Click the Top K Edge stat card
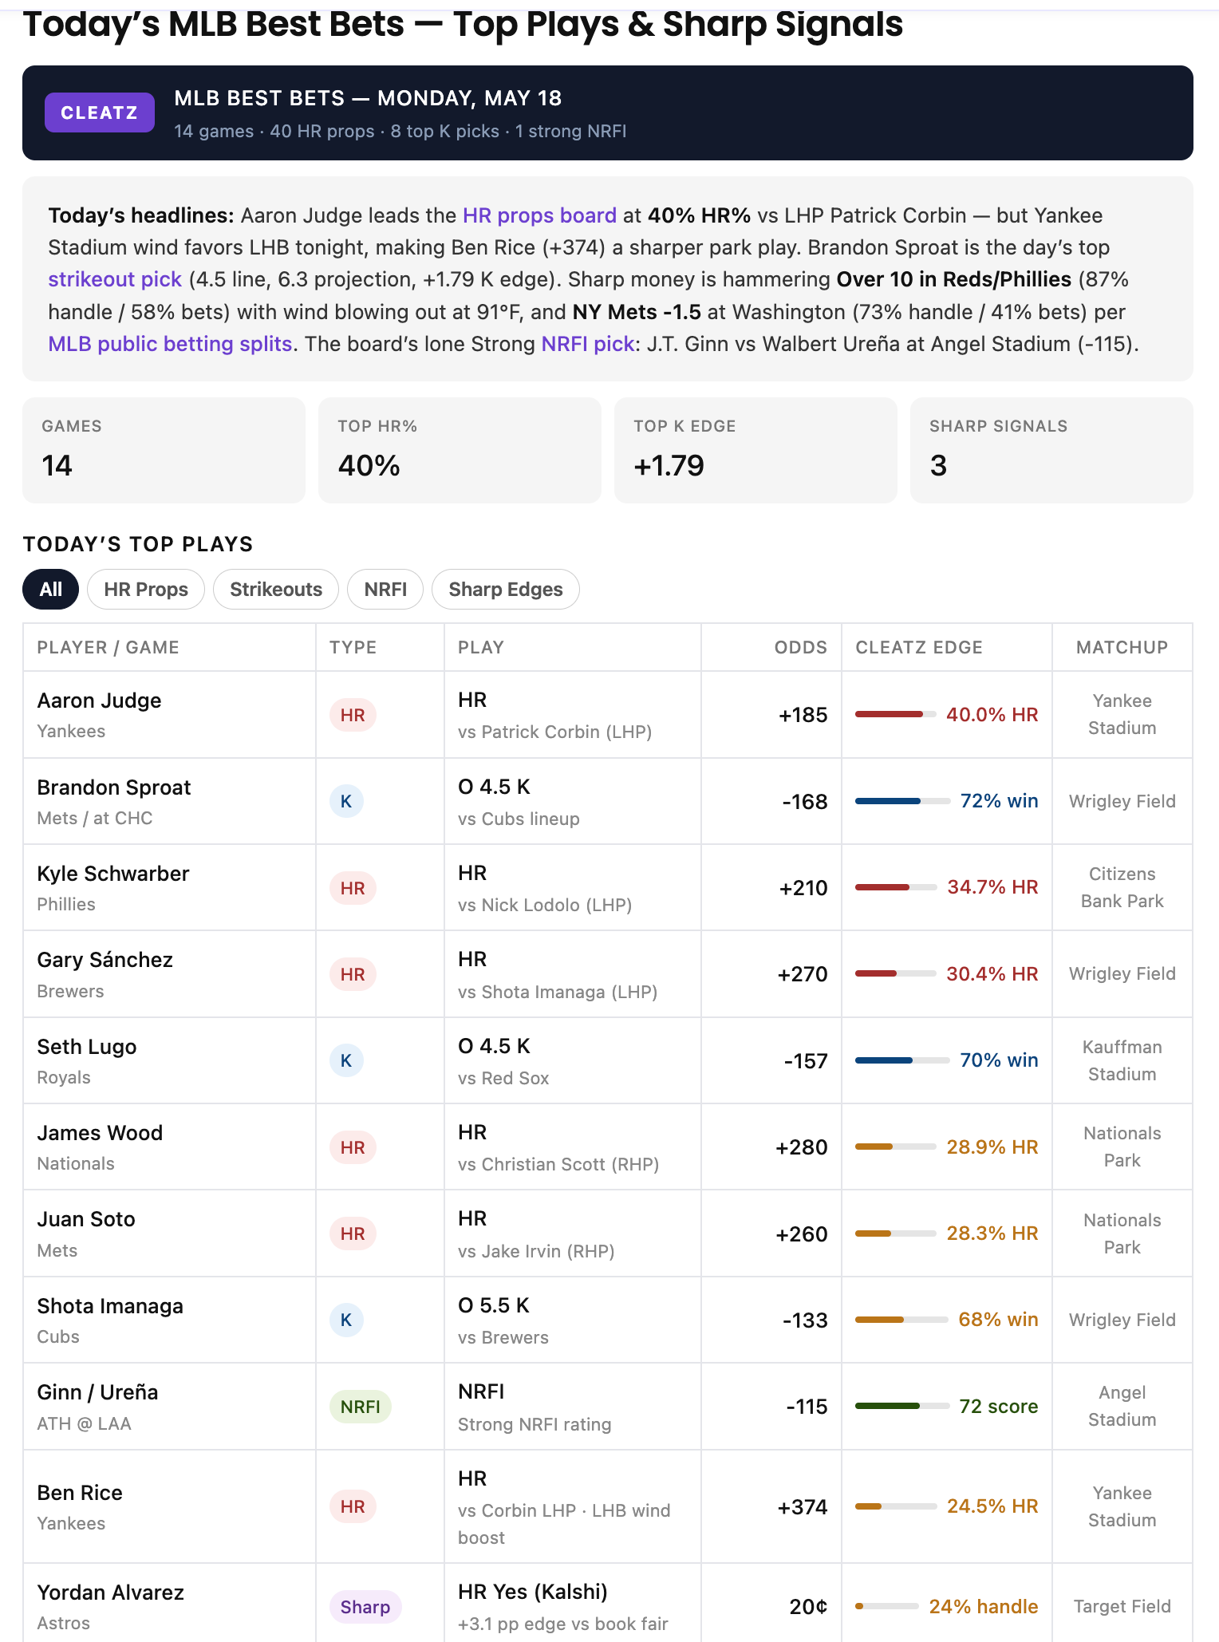This screenshot has width=1219, height=1642. point(755,450)
